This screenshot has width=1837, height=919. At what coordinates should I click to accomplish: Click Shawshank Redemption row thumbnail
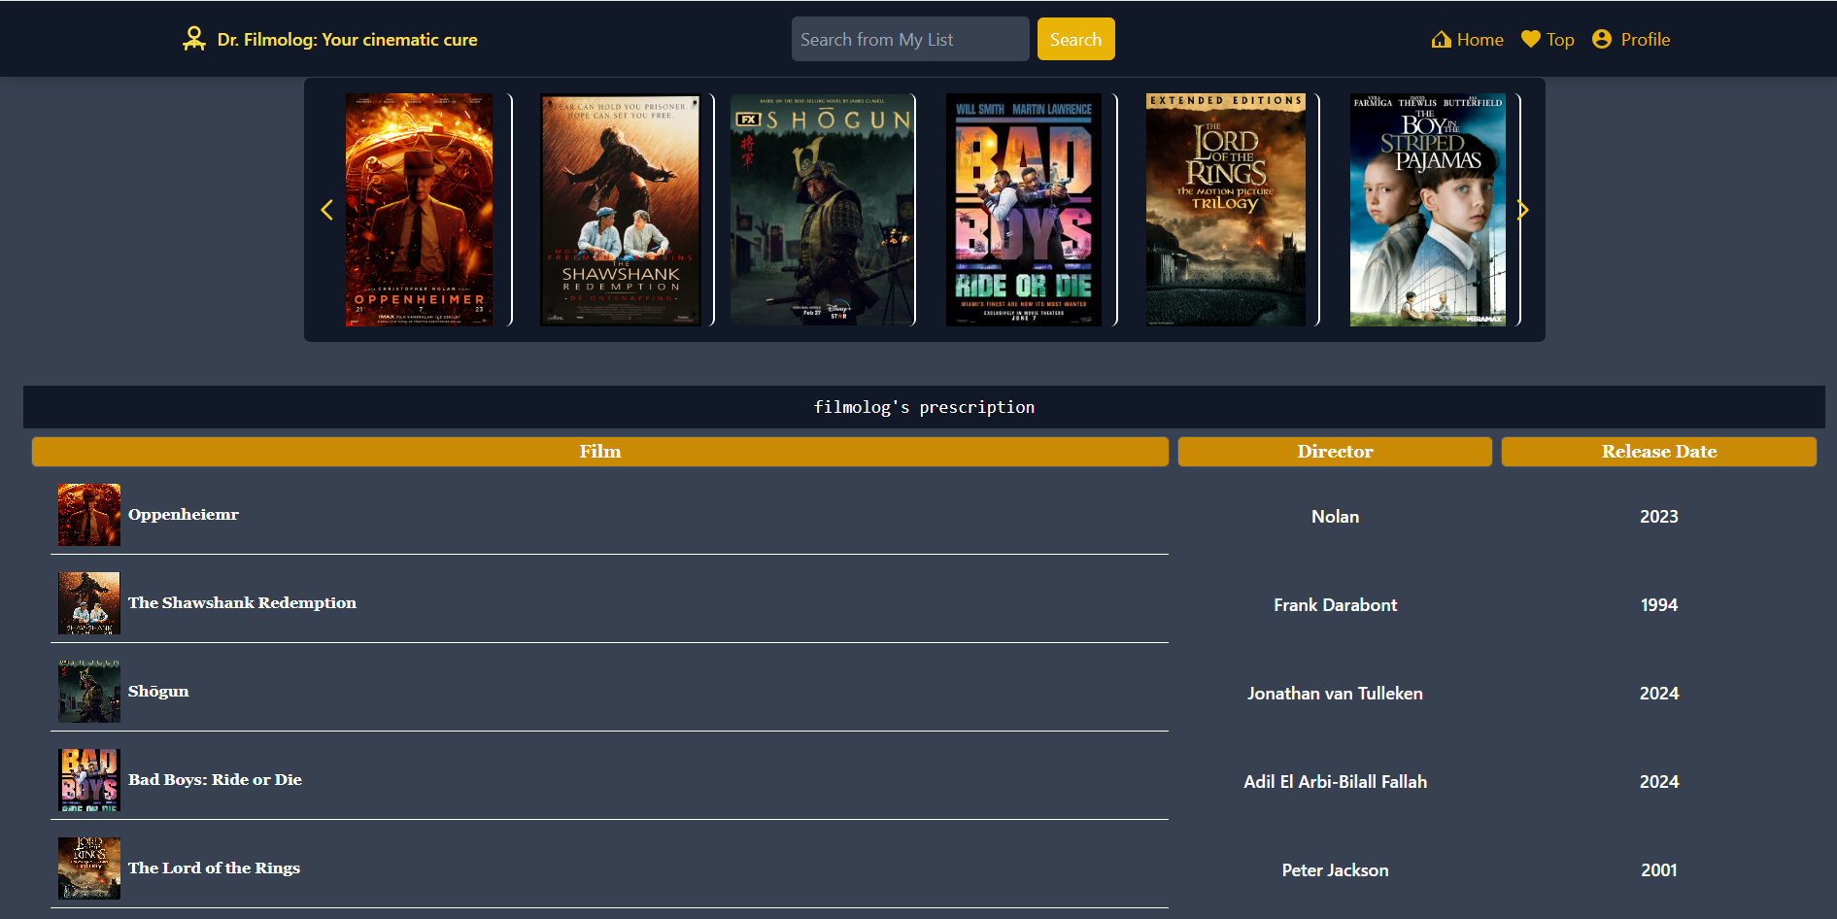[89, 603]
